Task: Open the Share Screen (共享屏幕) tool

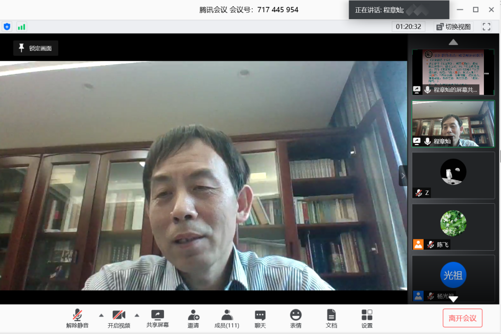Action: click(x=157, y=318)
